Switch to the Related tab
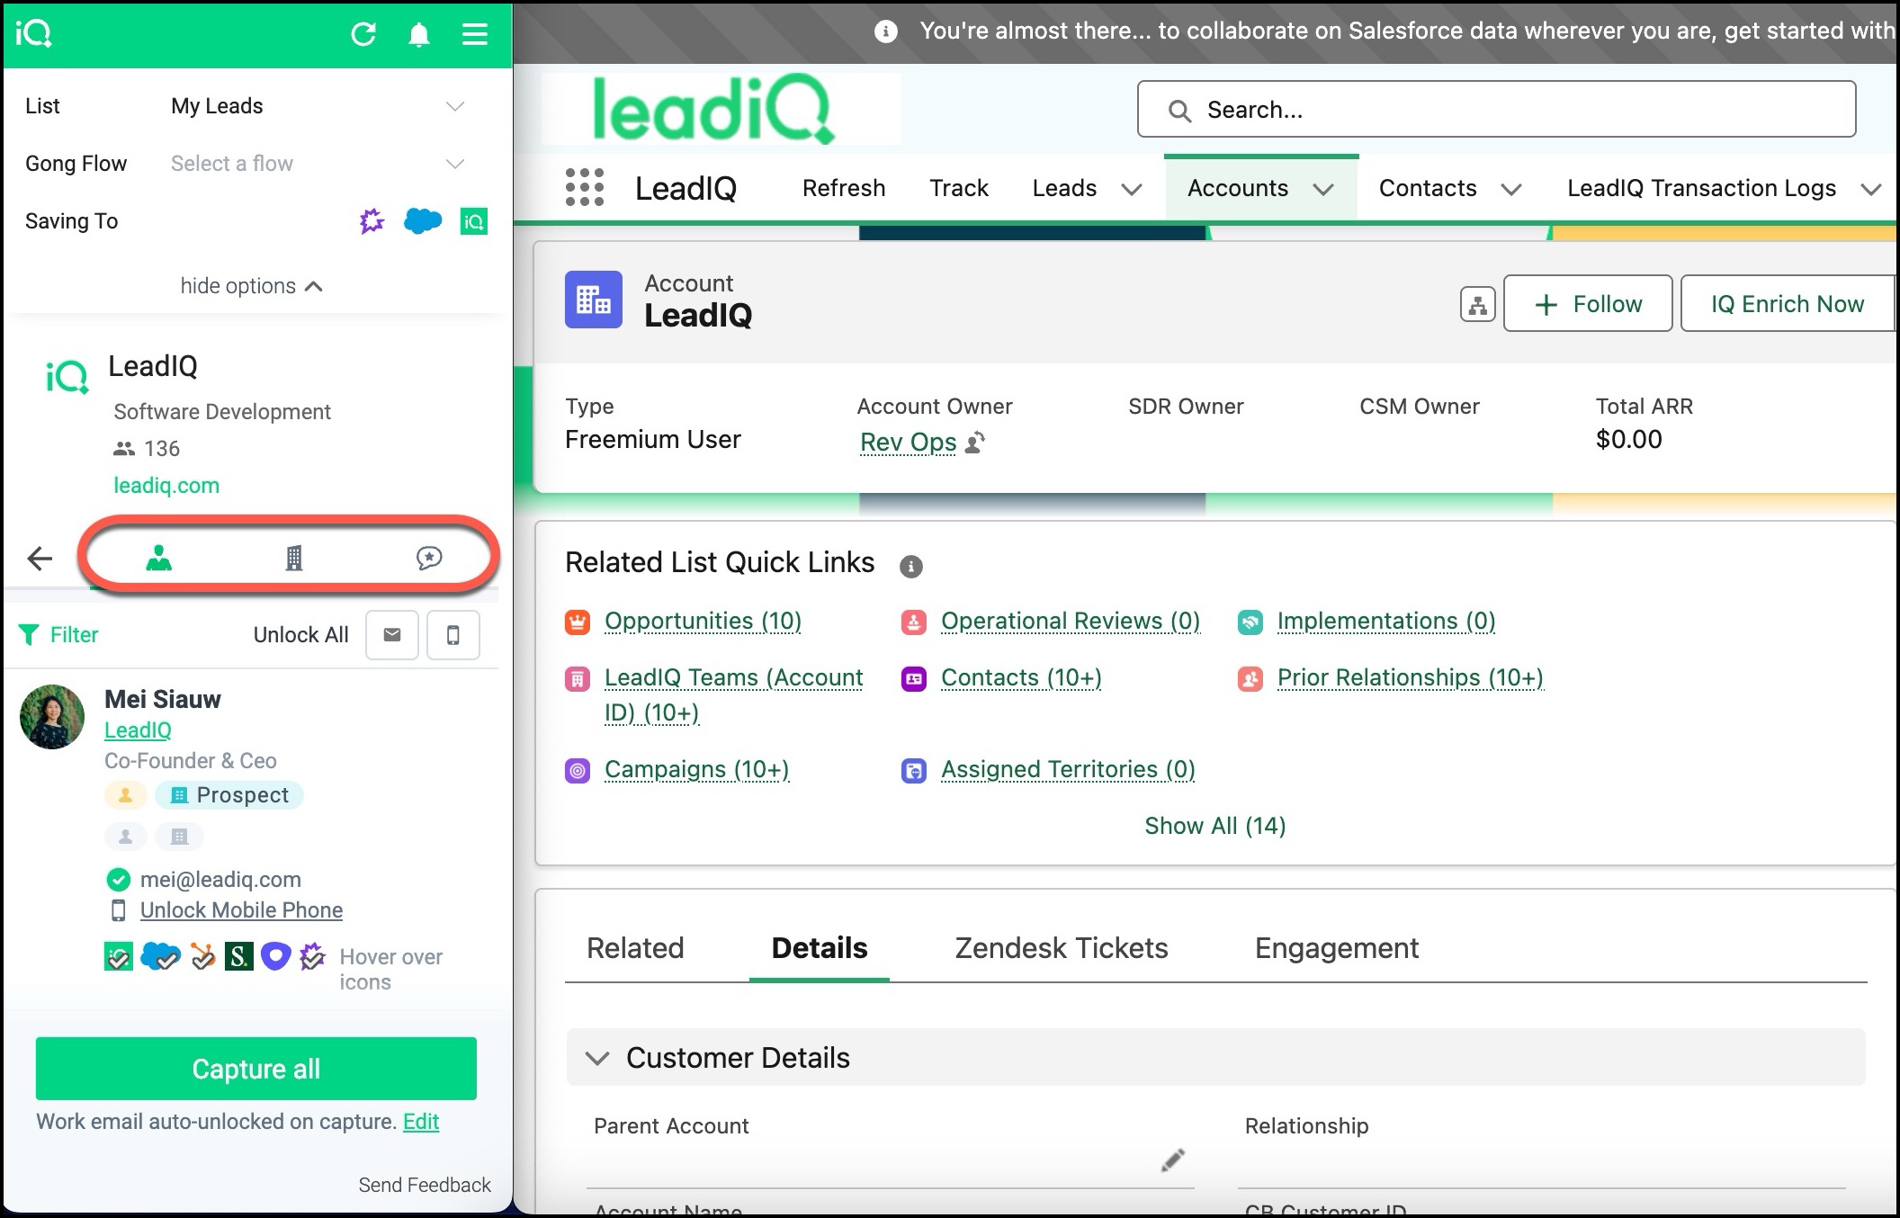 point(635,948)
